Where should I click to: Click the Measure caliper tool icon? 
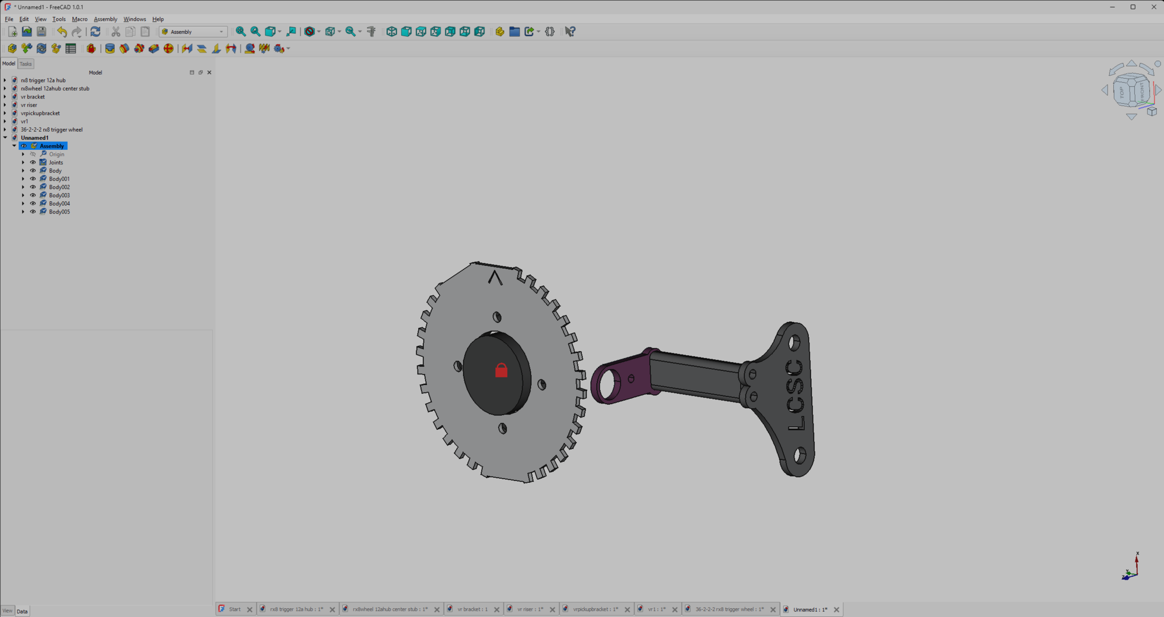pyautogui.click(x=371, y=31)
